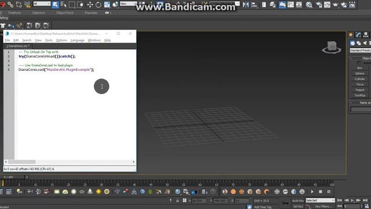
Task: Switch to Modify command panel tab
Action: pos(358,35)
